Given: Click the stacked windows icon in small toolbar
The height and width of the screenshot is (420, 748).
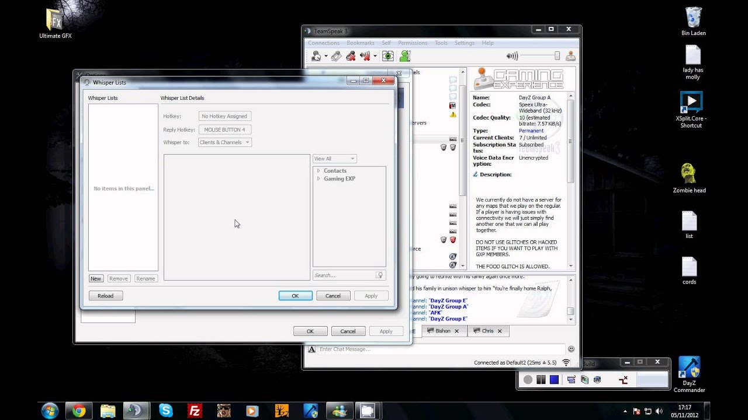Looking at the screenshot, I should (572, 380).
